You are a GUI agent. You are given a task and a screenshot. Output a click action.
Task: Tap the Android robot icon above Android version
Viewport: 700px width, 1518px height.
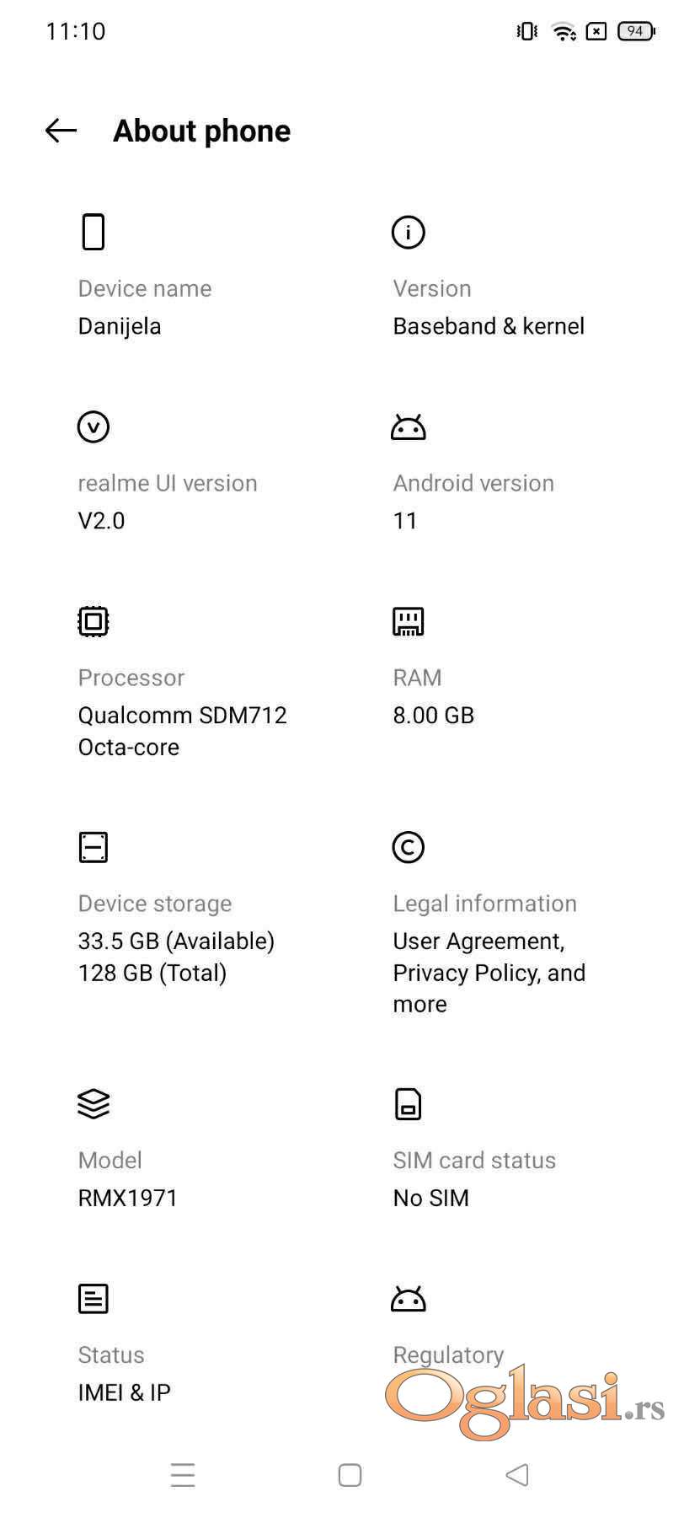409,427
